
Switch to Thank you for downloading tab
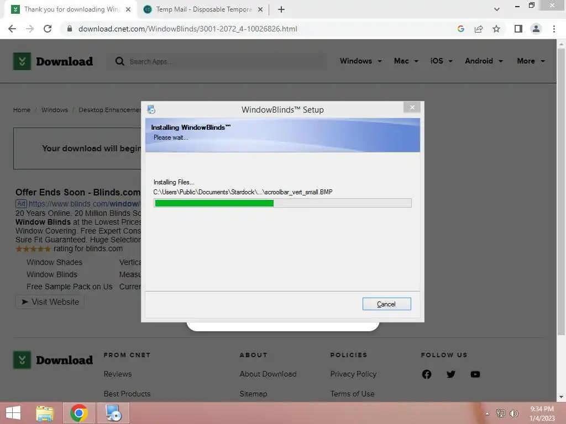[x=71, y=9]
